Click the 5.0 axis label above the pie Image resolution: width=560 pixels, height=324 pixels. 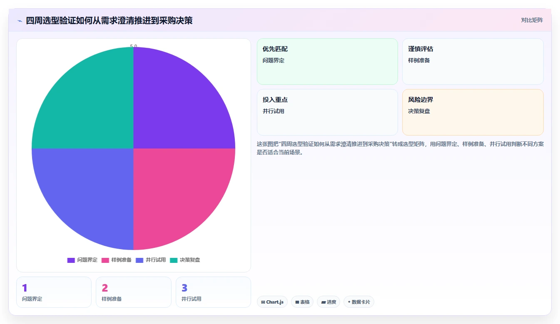point(133,46)
